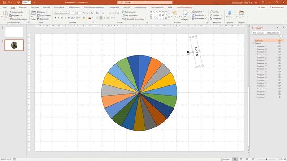Apply text shadow formatting
This screenshot has height=161, width=287.
(65, 18)
